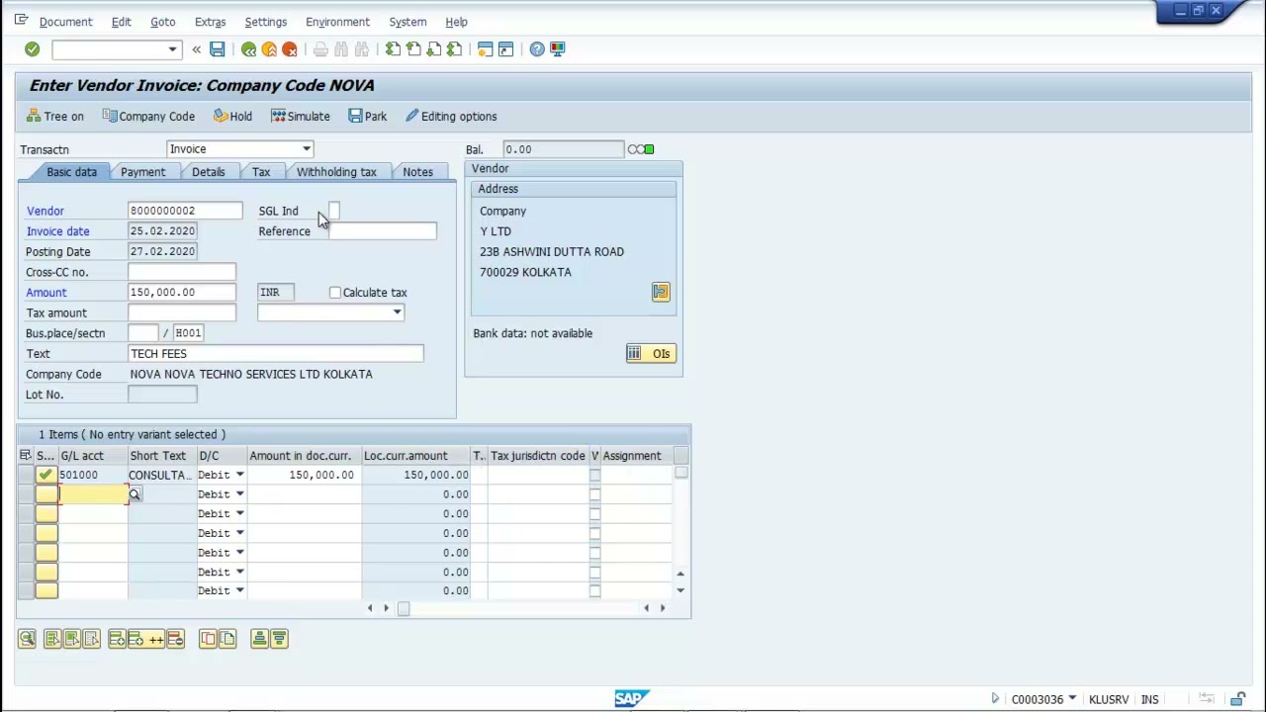Click the green Back arrow icon

248,49
